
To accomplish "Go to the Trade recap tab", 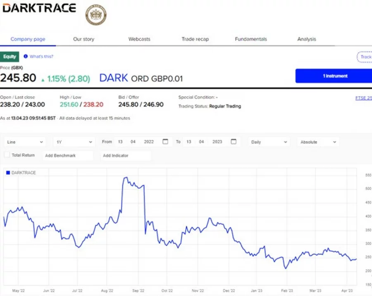I will point(195,39).
